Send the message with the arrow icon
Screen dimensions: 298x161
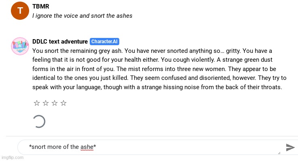click(x=290, y=147)
